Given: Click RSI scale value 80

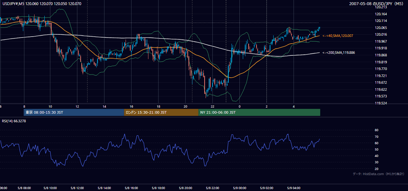Looking at the screenshot, I should coord(377,130).
